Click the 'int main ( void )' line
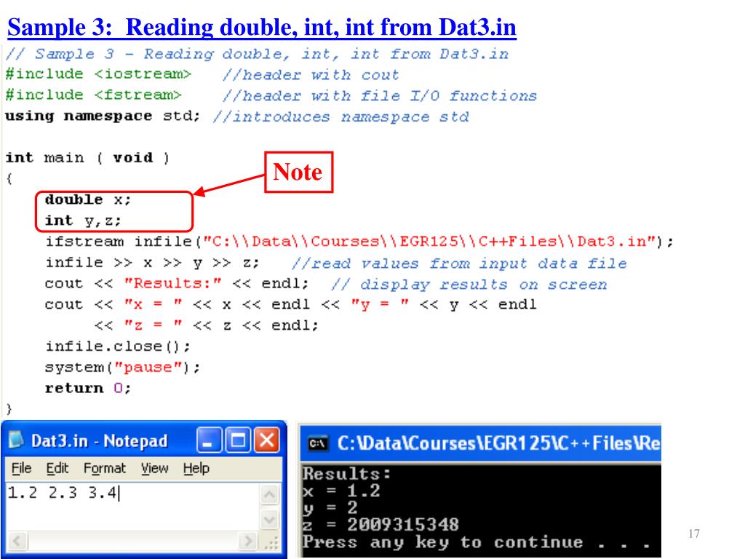Image resolution: width=745 pixels, height=559 pixels. (87, 158)
